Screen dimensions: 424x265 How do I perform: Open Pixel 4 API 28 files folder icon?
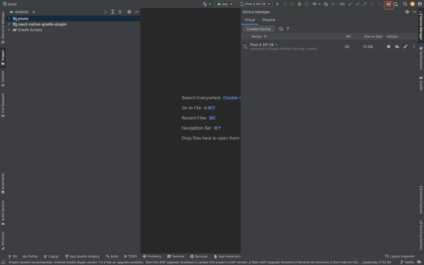click(x=397, y=46)
